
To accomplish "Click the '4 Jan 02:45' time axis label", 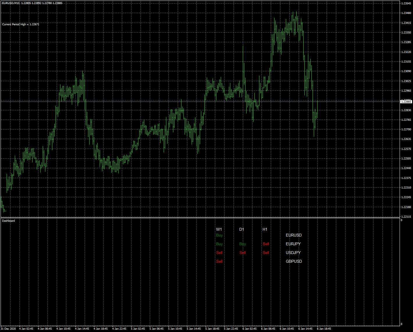I will [26, 329].
